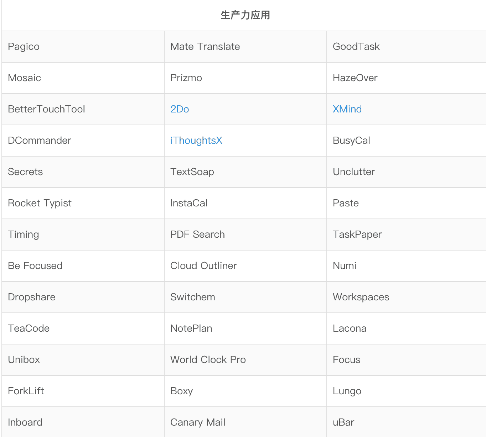Open the 2Do link
Screen dimensions: 486x437
[180, 109]
